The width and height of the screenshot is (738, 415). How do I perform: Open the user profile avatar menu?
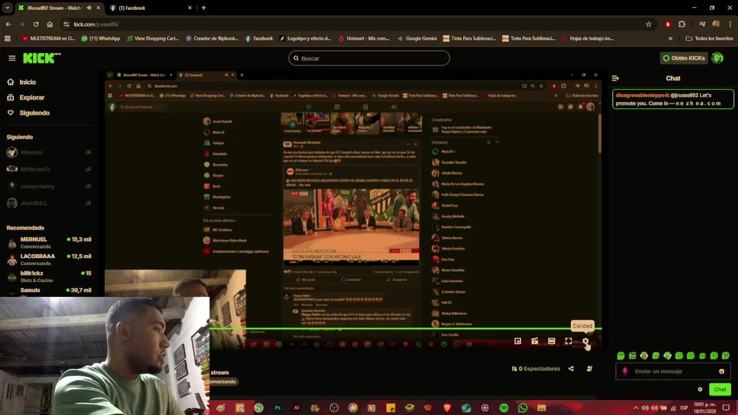pyautogui.click(x=718, y=58)
